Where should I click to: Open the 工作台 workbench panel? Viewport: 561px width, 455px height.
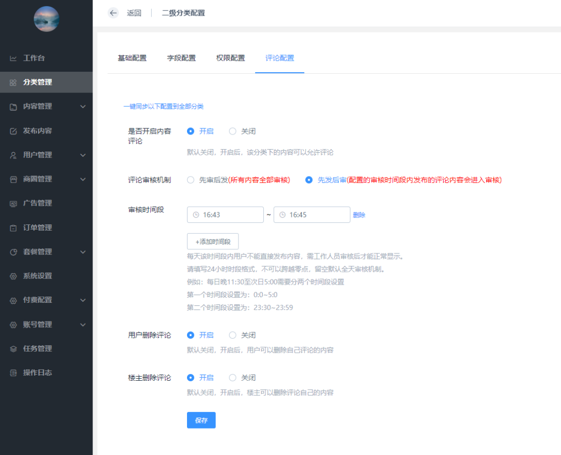(x=31, y=58)
